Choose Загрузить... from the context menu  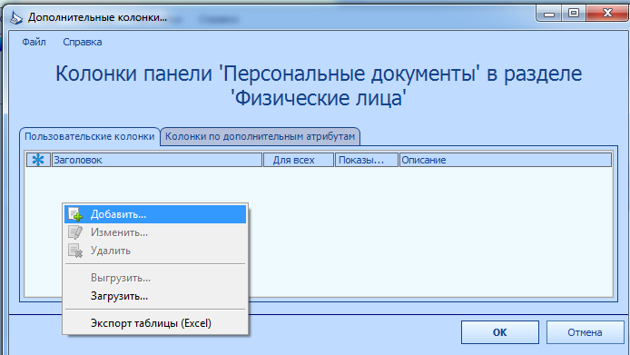click(x=155, y=296)
